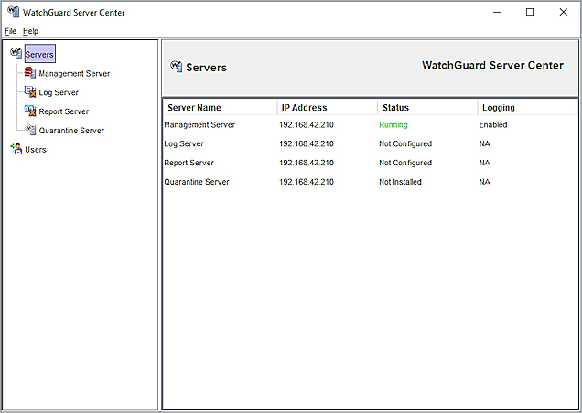Sort by IP Address column header
582x413 pixels.
coord(304,108)
